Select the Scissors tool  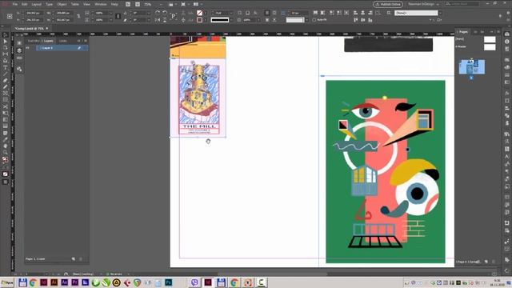pyautogui.click(x=6, y=106)
